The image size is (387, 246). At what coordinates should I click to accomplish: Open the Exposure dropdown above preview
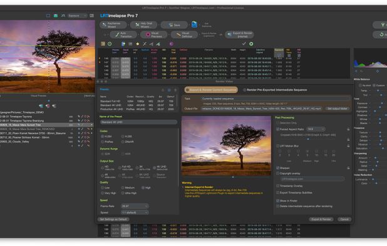tap(77, 16)
